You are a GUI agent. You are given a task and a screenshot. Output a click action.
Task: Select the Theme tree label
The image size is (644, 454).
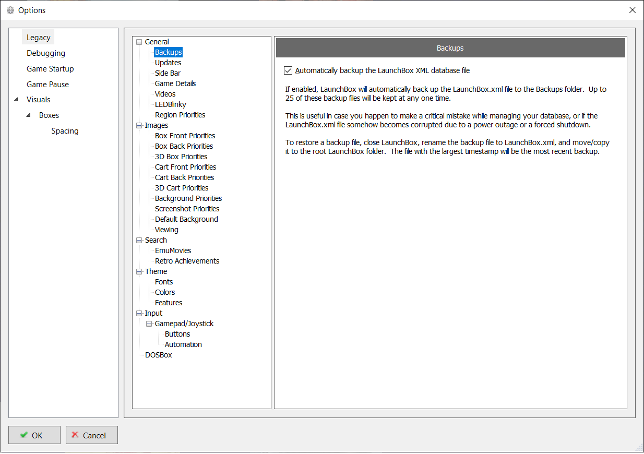(x=156, y=271)
